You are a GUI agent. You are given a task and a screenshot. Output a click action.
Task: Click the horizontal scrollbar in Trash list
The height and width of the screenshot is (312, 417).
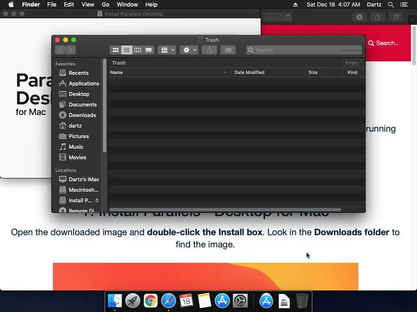[225, 210]
